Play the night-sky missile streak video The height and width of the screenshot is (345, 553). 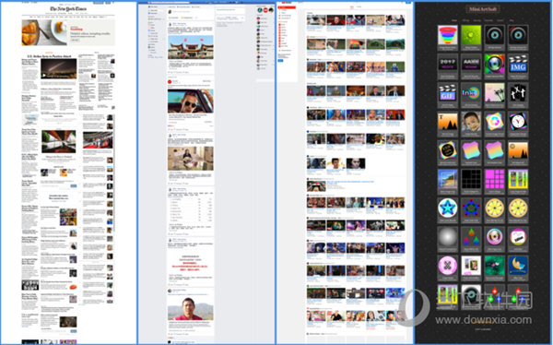tap(59, 69)
